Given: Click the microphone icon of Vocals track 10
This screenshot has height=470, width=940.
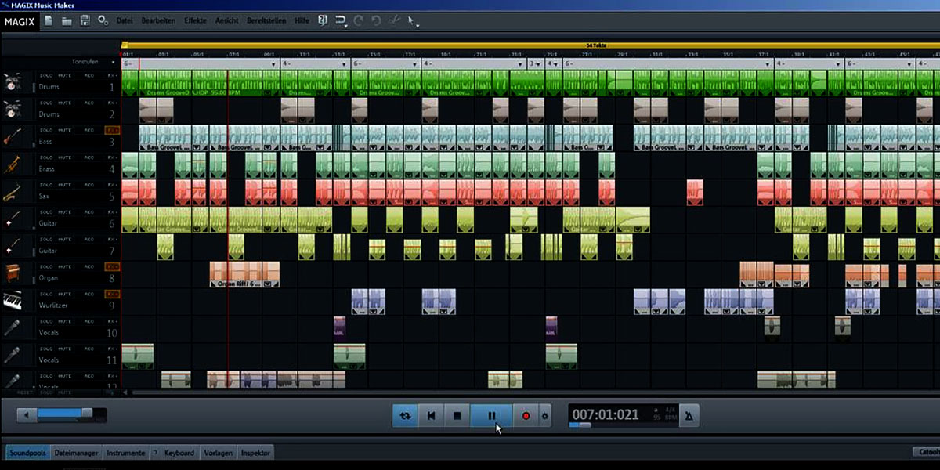Looking at the screenshot, I should click(12, 328).
